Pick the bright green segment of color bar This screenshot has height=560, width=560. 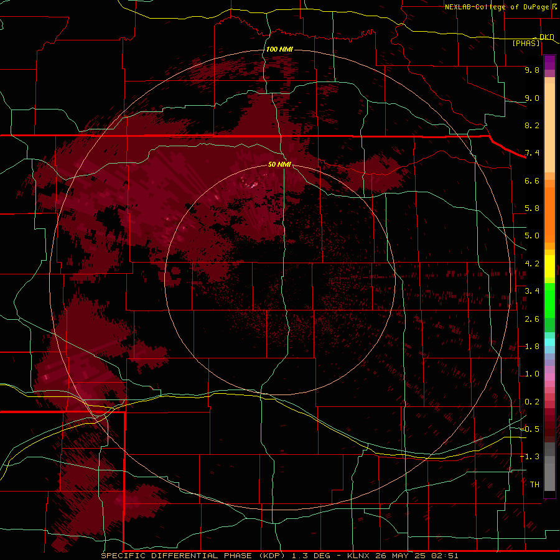549,300
